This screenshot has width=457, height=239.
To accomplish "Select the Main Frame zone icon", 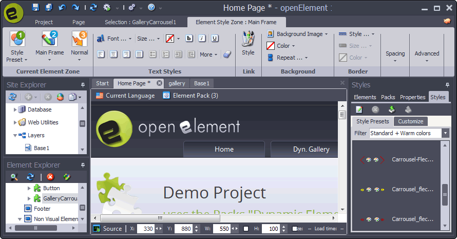I will pyautogui.click(x=49, y=39).
